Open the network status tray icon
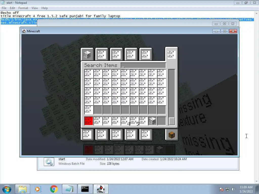259x194 pixels. coord(227,189)
